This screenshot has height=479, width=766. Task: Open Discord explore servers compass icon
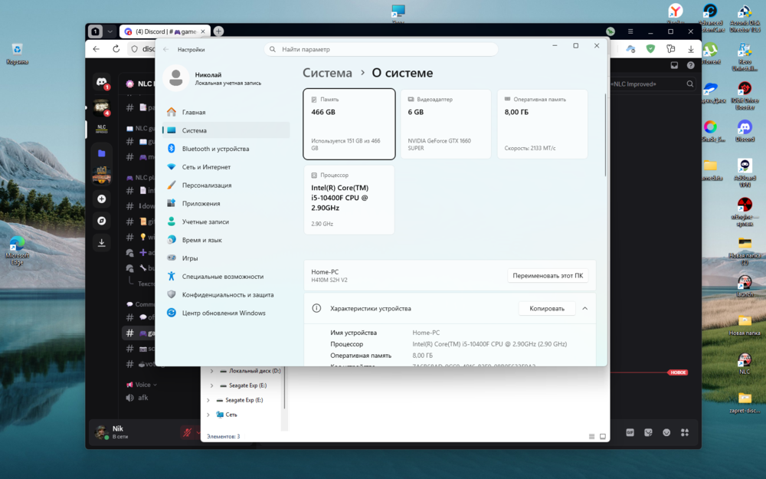click(102, 221)
